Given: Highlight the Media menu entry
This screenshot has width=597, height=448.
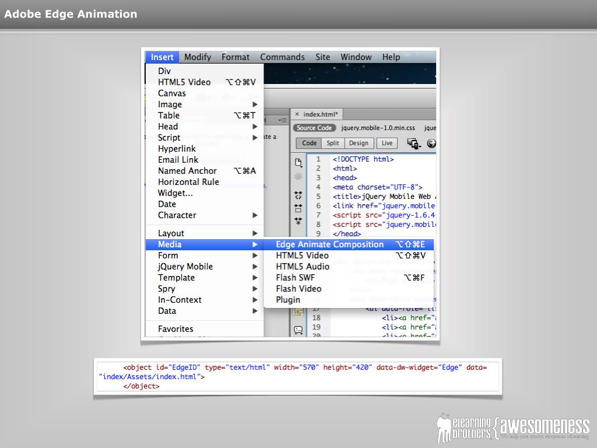Looking at the screenshot, I should [205, 244].
